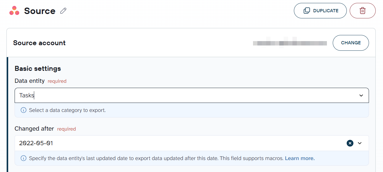Image resolution: width=383 pixels, height=172 pixels.
Task: Click the DUPLICATE button label
Action: click(x=326, y=11)
